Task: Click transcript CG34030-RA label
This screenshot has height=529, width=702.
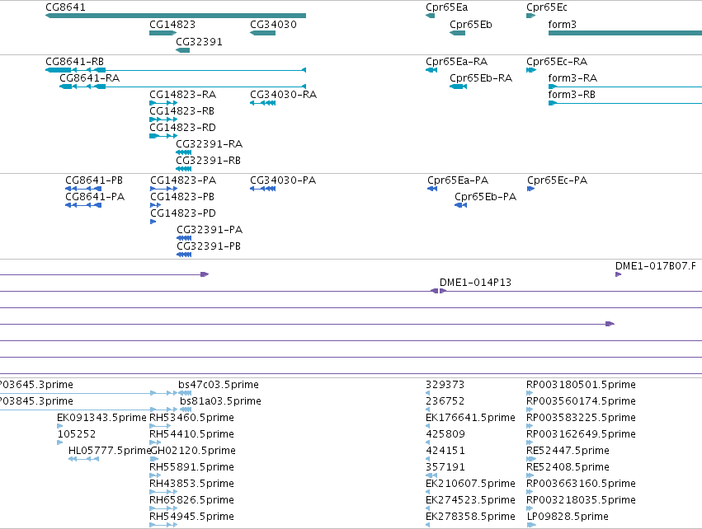Action: (283, 95)
